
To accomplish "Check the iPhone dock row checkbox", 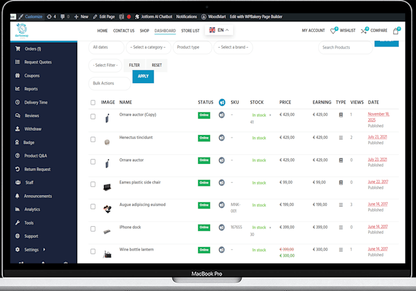I will (x=93, y=229).
